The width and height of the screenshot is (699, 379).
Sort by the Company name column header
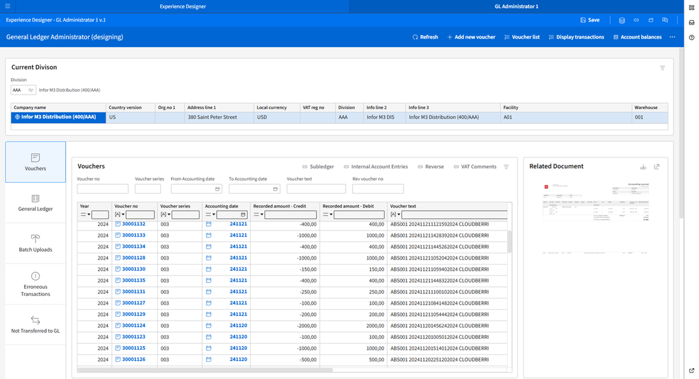coord(58,107)
